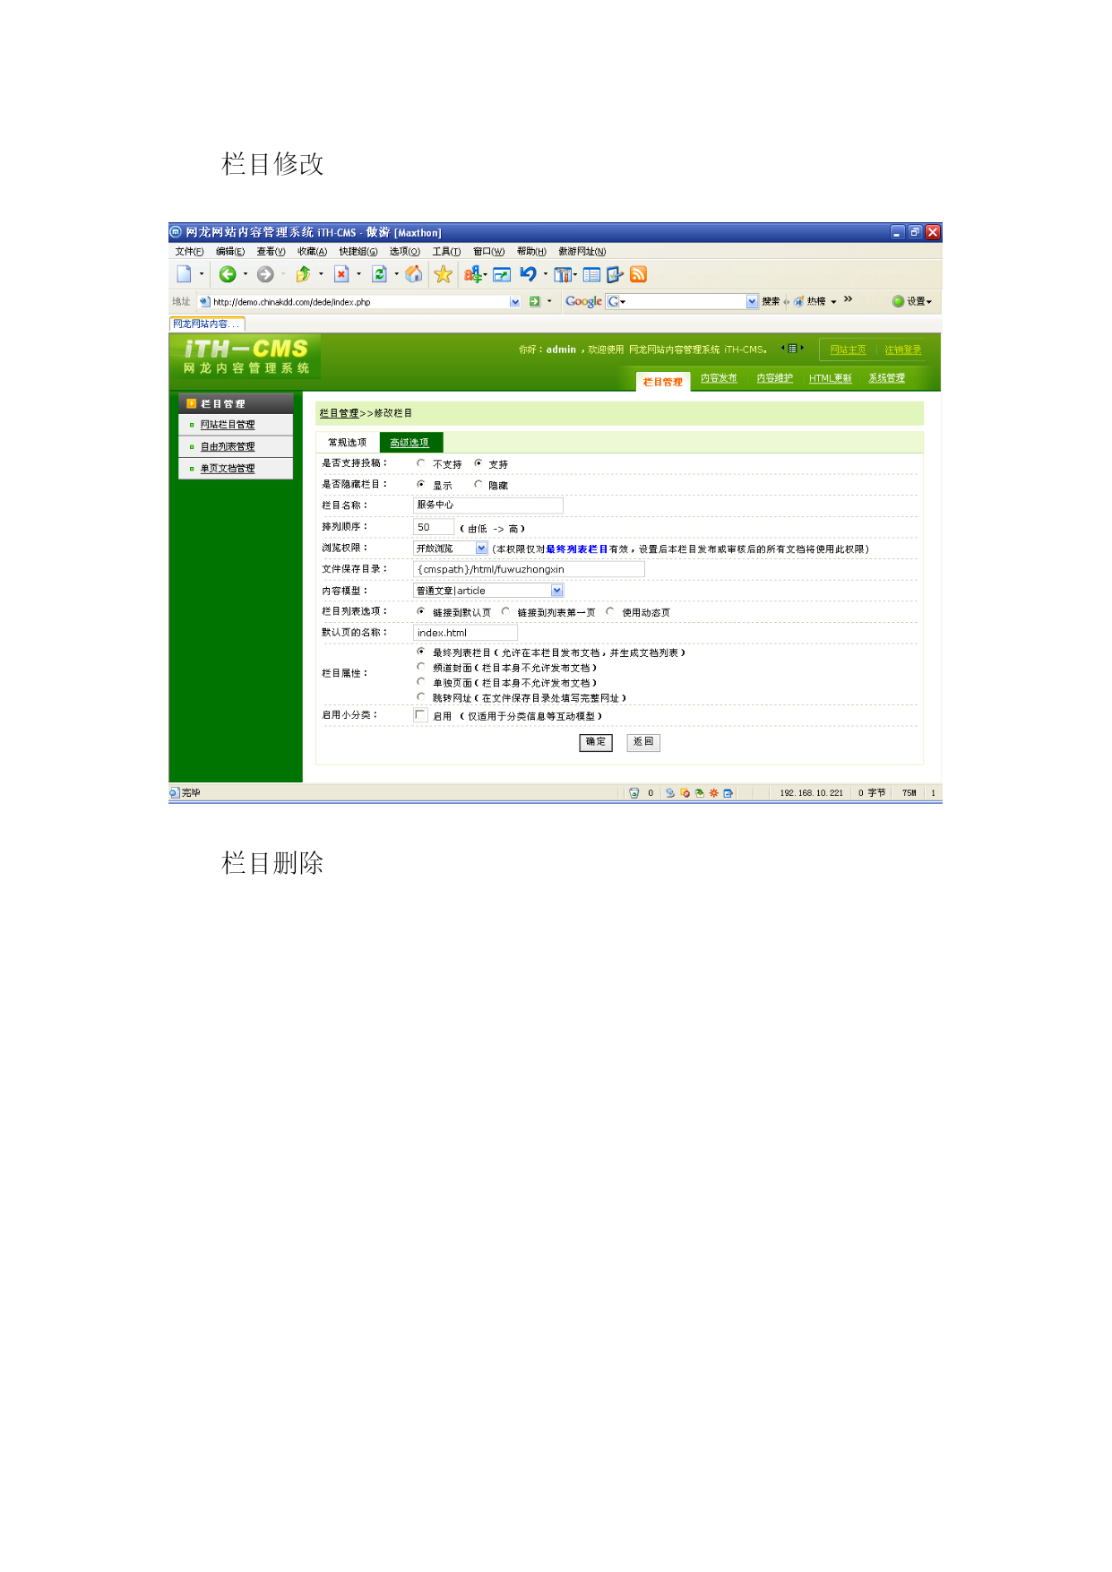
Task: Click the green 设置 settings icon
Action: [x=898, y=301]
